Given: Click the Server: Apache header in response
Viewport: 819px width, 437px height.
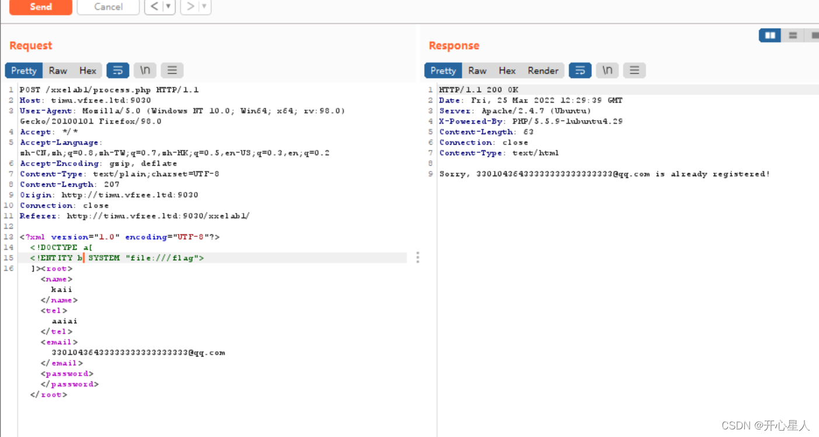Looking at the screenshot, I should pyautogui.click(x=515, y=111).
